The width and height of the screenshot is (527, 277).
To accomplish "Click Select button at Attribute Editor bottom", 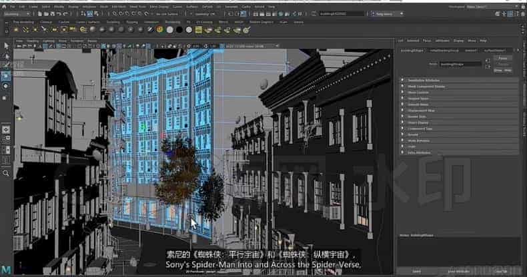I will (x=416, y=271).
